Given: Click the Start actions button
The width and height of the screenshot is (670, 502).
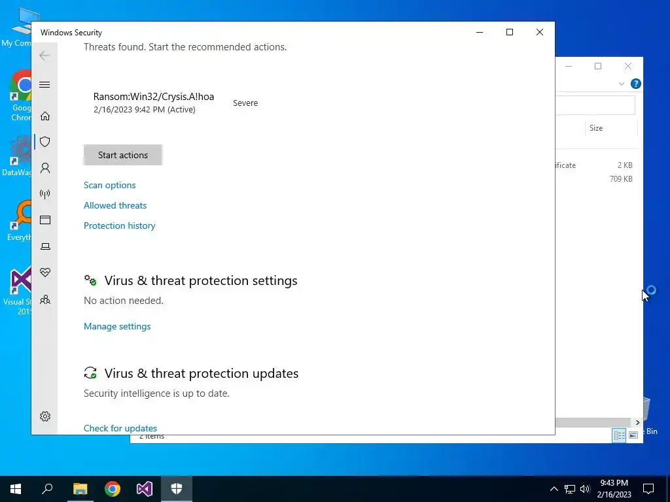Looking at the screenshot, I should click(122, 155).
